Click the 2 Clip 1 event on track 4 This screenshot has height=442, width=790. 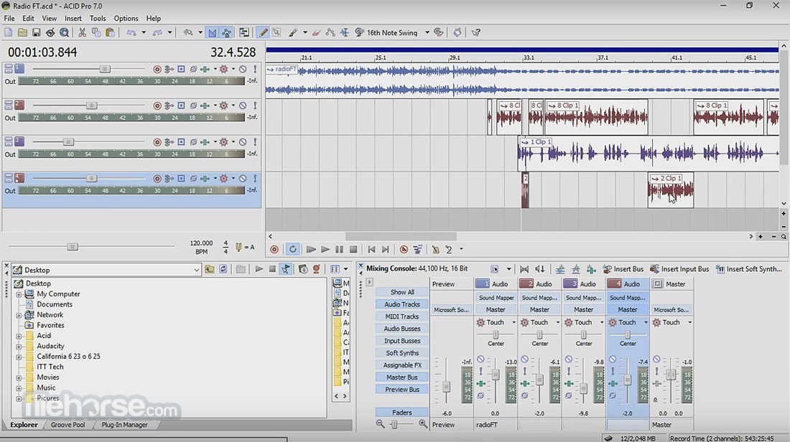(x=671, y=190)
